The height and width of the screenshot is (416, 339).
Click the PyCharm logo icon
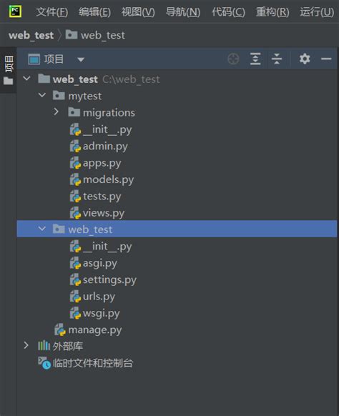[x=15, y=11]
